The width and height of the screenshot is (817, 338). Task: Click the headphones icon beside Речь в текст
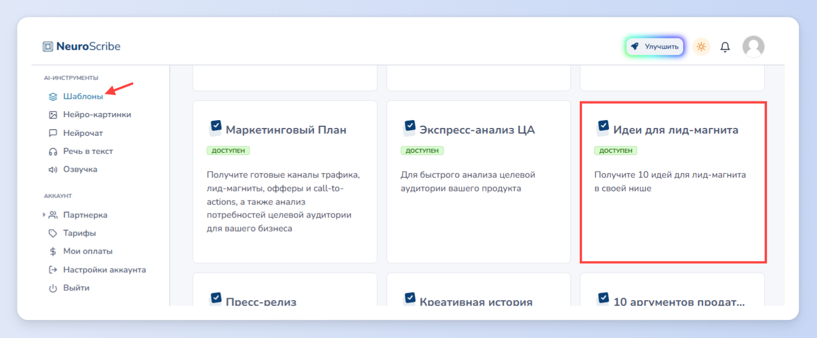click(x=53, y=152)
